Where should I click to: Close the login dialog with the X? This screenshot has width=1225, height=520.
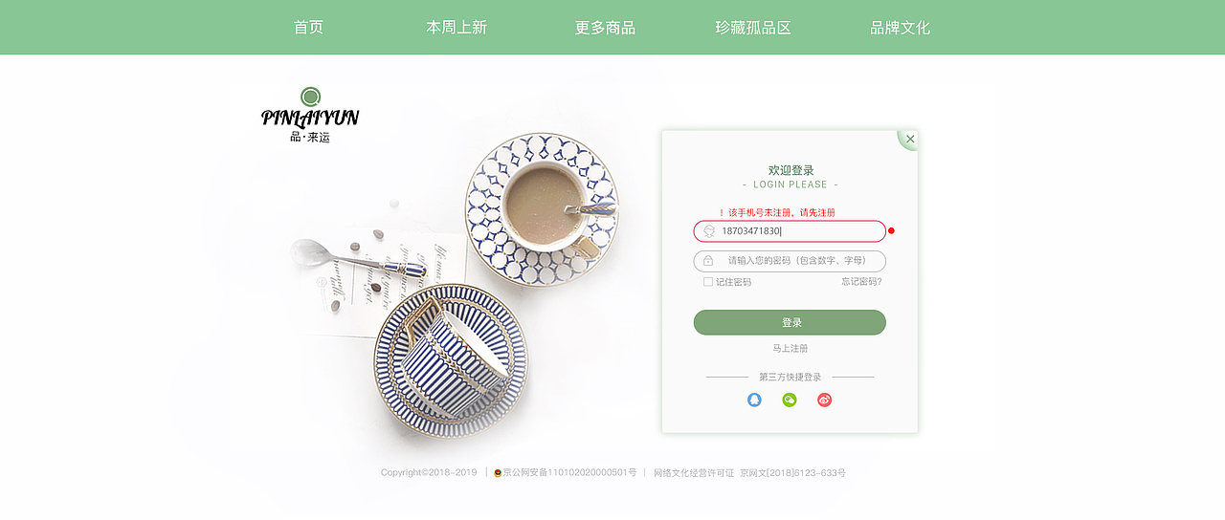(x=910, y=139)
